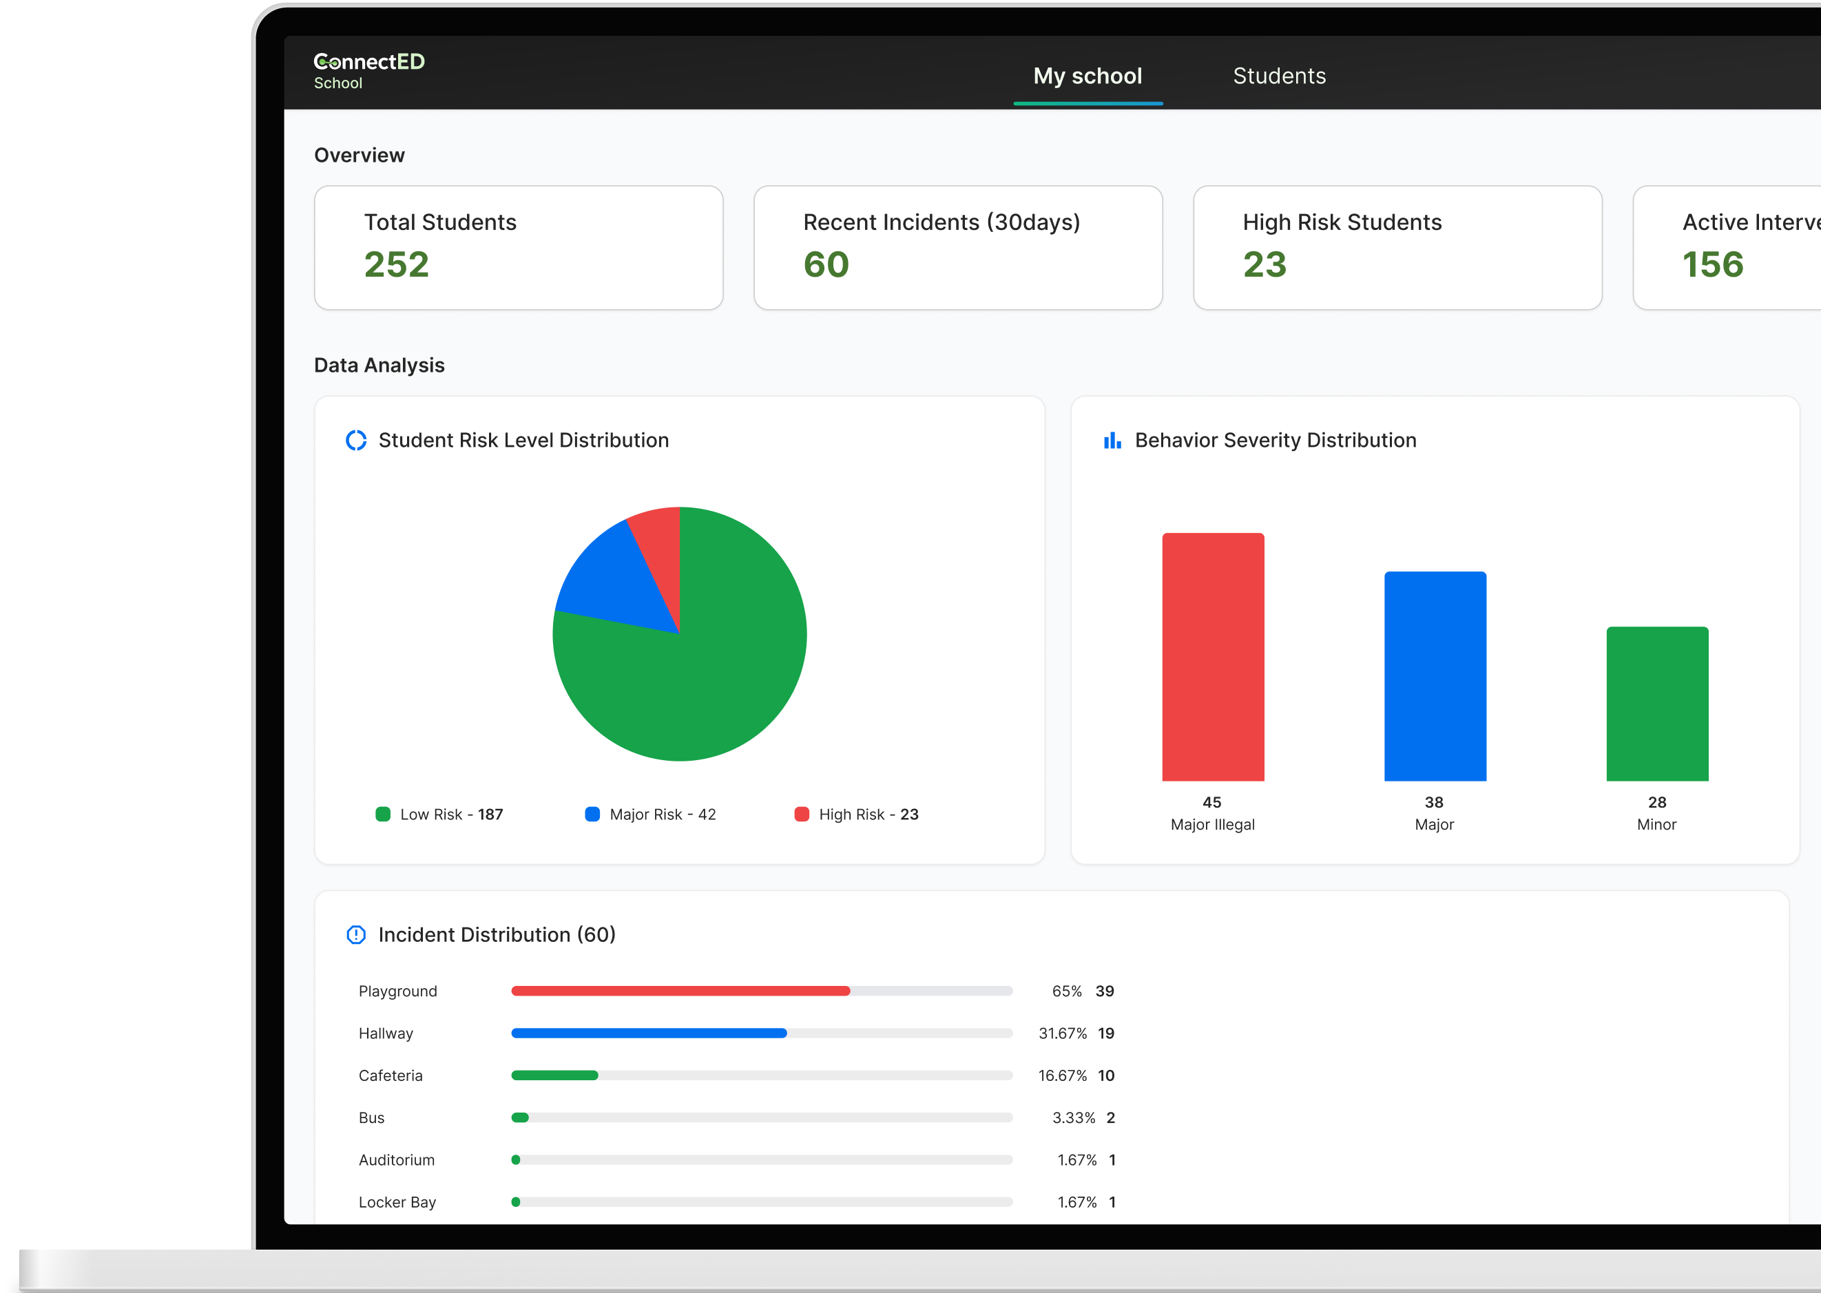Click the blue Major Risk legend swatch
This screenshot has height=1293, width=1821.
(592, 814)
